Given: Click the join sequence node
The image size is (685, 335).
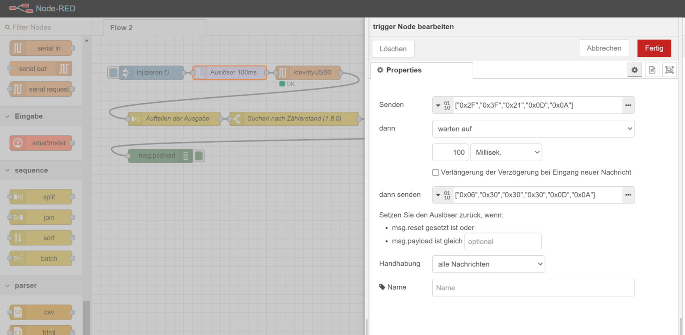Looking at the screenshot, I should point(41,218).
